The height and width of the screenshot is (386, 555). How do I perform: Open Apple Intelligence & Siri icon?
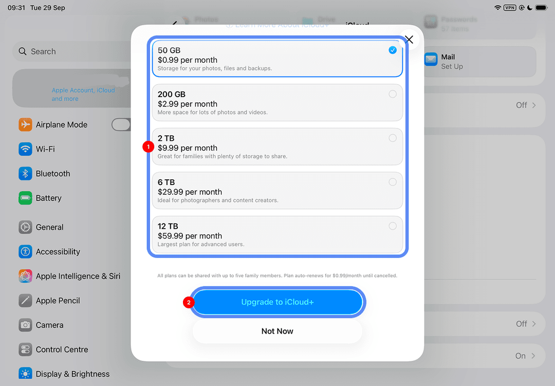point(25,276)
